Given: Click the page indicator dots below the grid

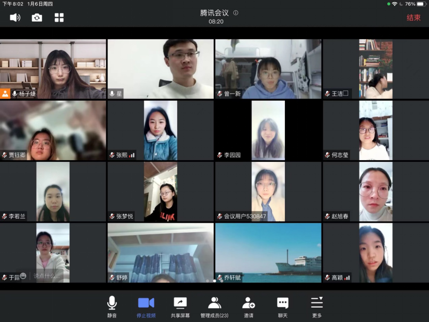Looking at the screenshot, I should [214, 281].
